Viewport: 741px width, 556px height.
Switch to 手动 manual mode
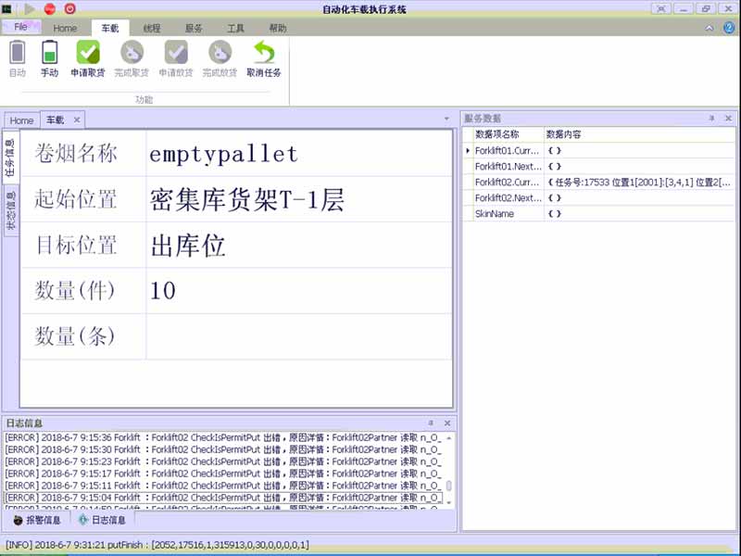click(49, 58)
